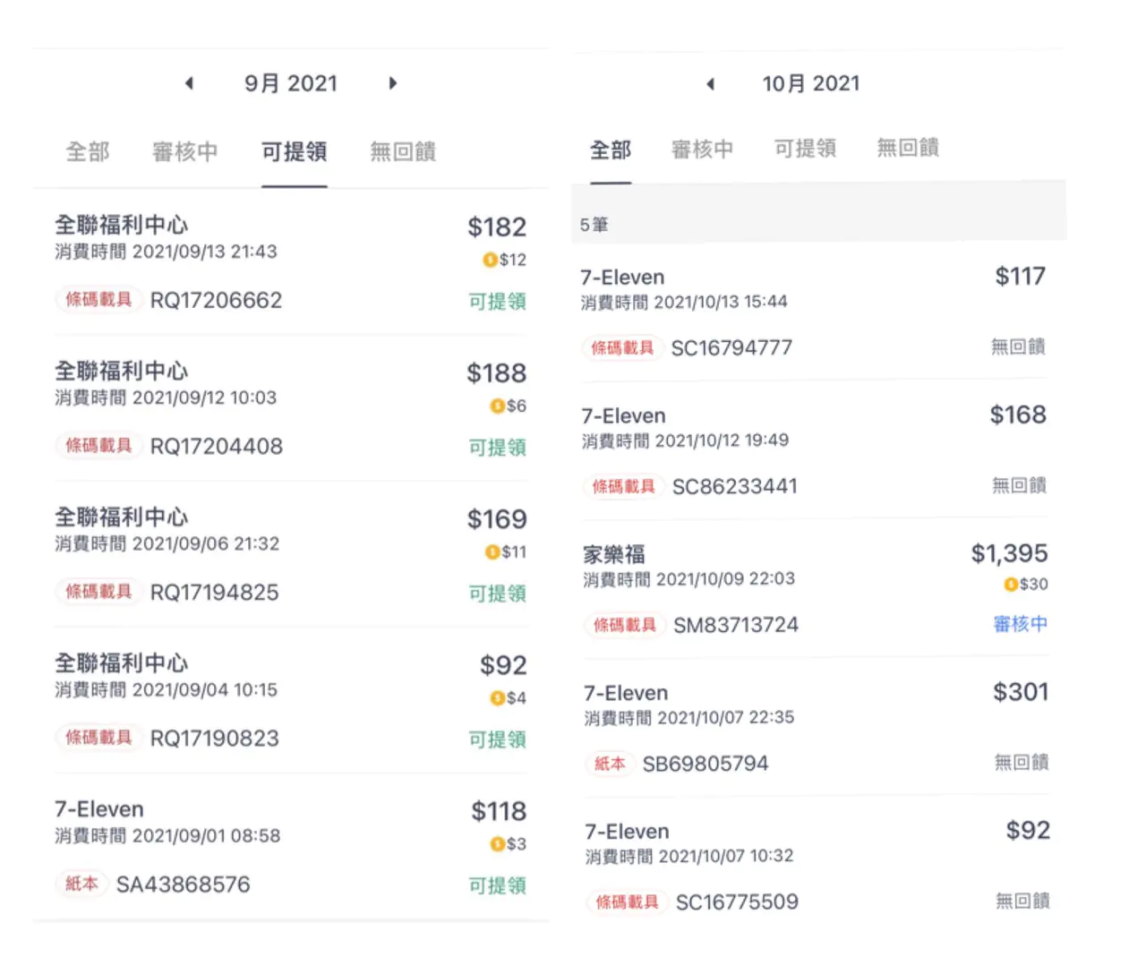Tap 可提領 for receipt RQ17190823

[x=498, y=739]
